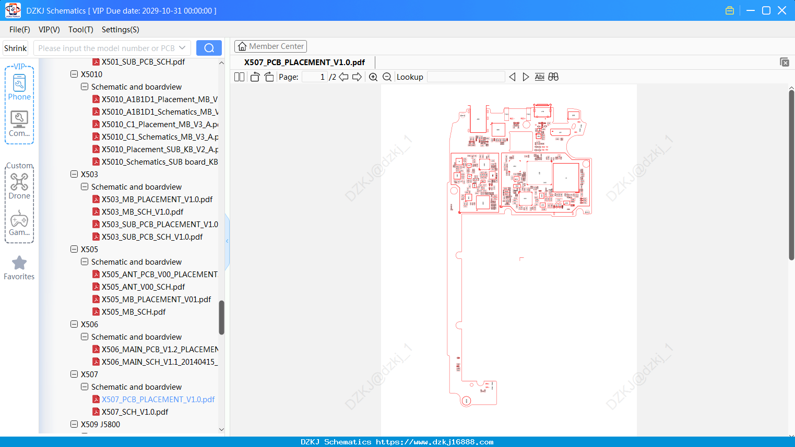Image resolution: width=795 pixels, height=447 pixels.
Task: Select X503_SUB_PCB_SCH_V1.0.pdf
Action: point(148,237)
